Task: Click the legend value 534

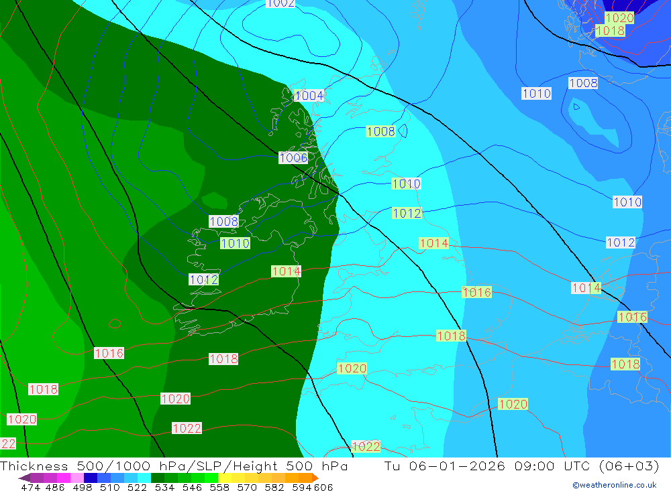Action: click(x=164, y=487)
